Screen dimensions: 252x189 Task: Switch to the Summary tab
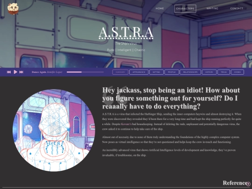[120, 72]
